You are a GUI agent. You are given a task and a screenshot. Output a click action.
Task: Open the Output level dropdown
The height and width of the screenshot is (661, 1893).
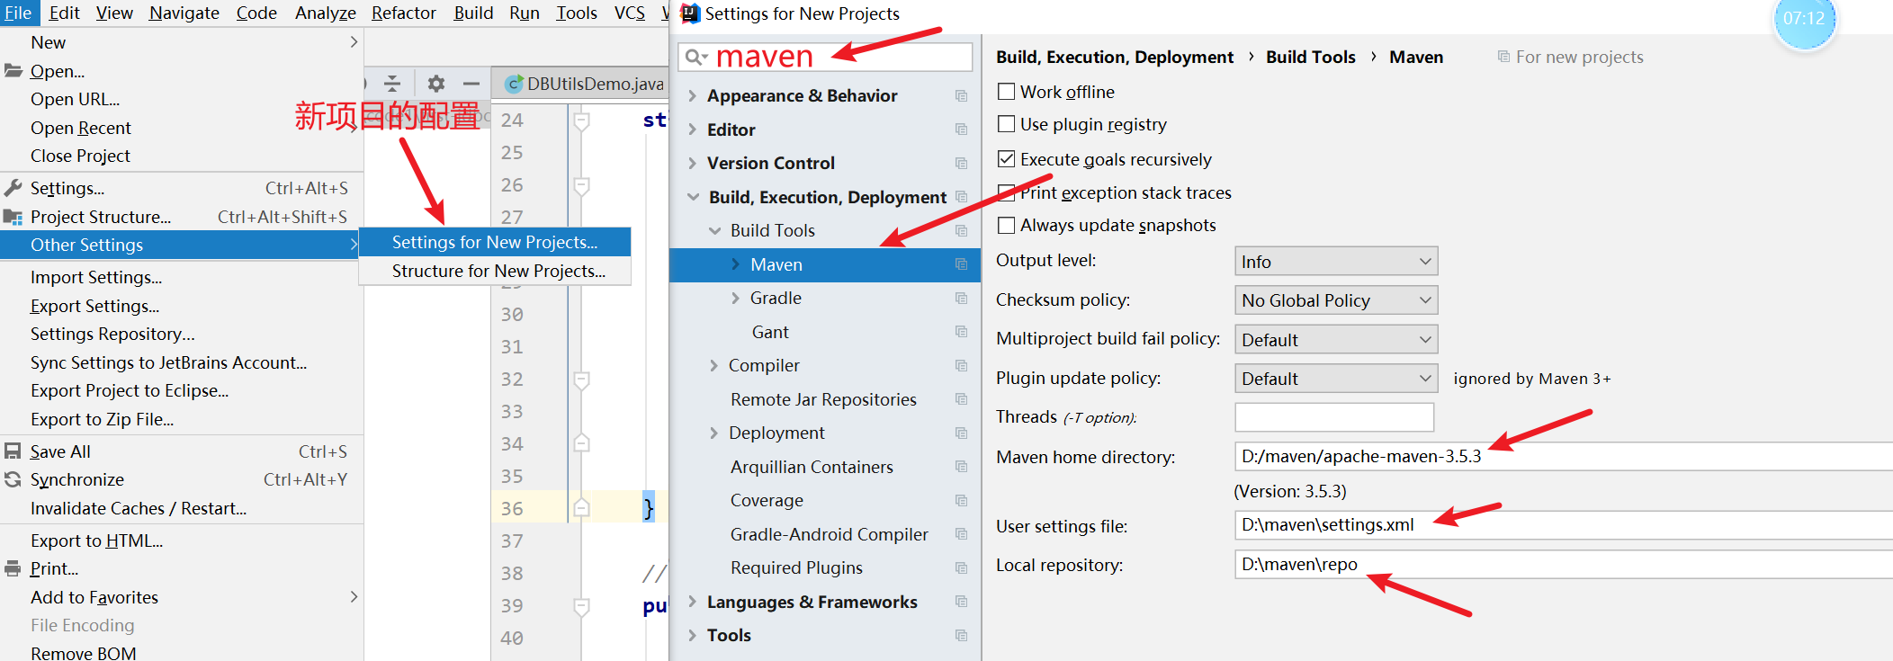click(x=1336, y=262)
